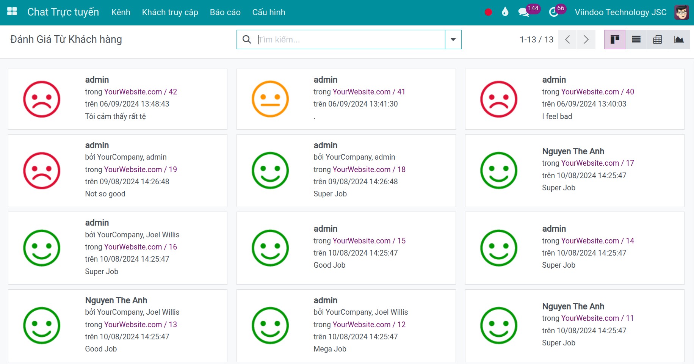Switch to list view
694x364 pixels.
636,39
